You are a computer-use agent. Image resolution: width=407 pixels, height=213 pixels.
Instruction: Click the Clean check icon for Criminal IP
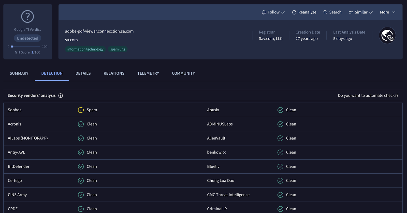click(x=280, y=209)
